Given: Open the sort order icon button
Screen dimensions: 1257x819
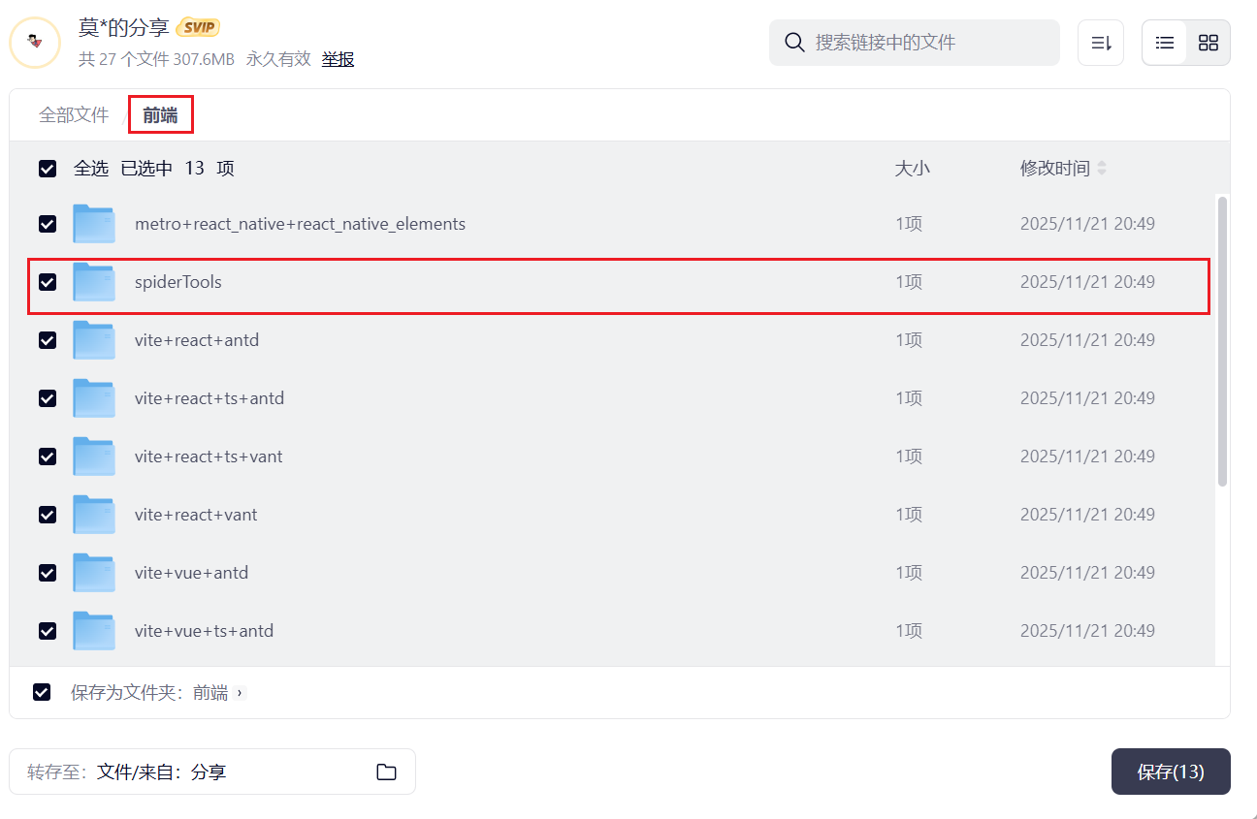Looking at the screenshot, I should [x=1101, y=43].
